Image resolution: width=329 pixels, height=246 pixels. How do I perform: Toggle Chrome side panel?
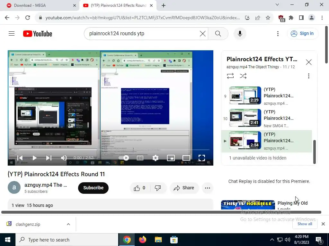301,18
